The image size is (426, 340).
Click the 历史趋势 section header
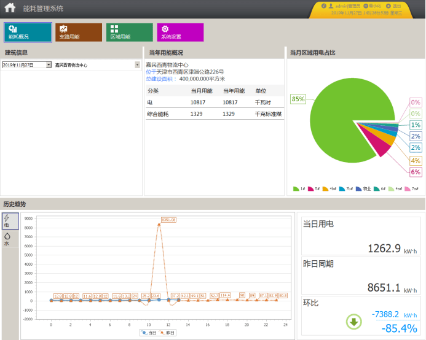[14, 204]
